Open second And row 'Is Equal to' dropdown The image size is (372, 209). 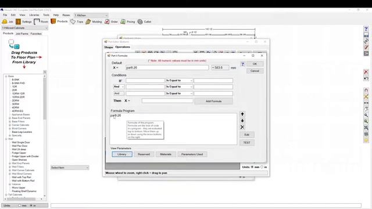[179, 93]
